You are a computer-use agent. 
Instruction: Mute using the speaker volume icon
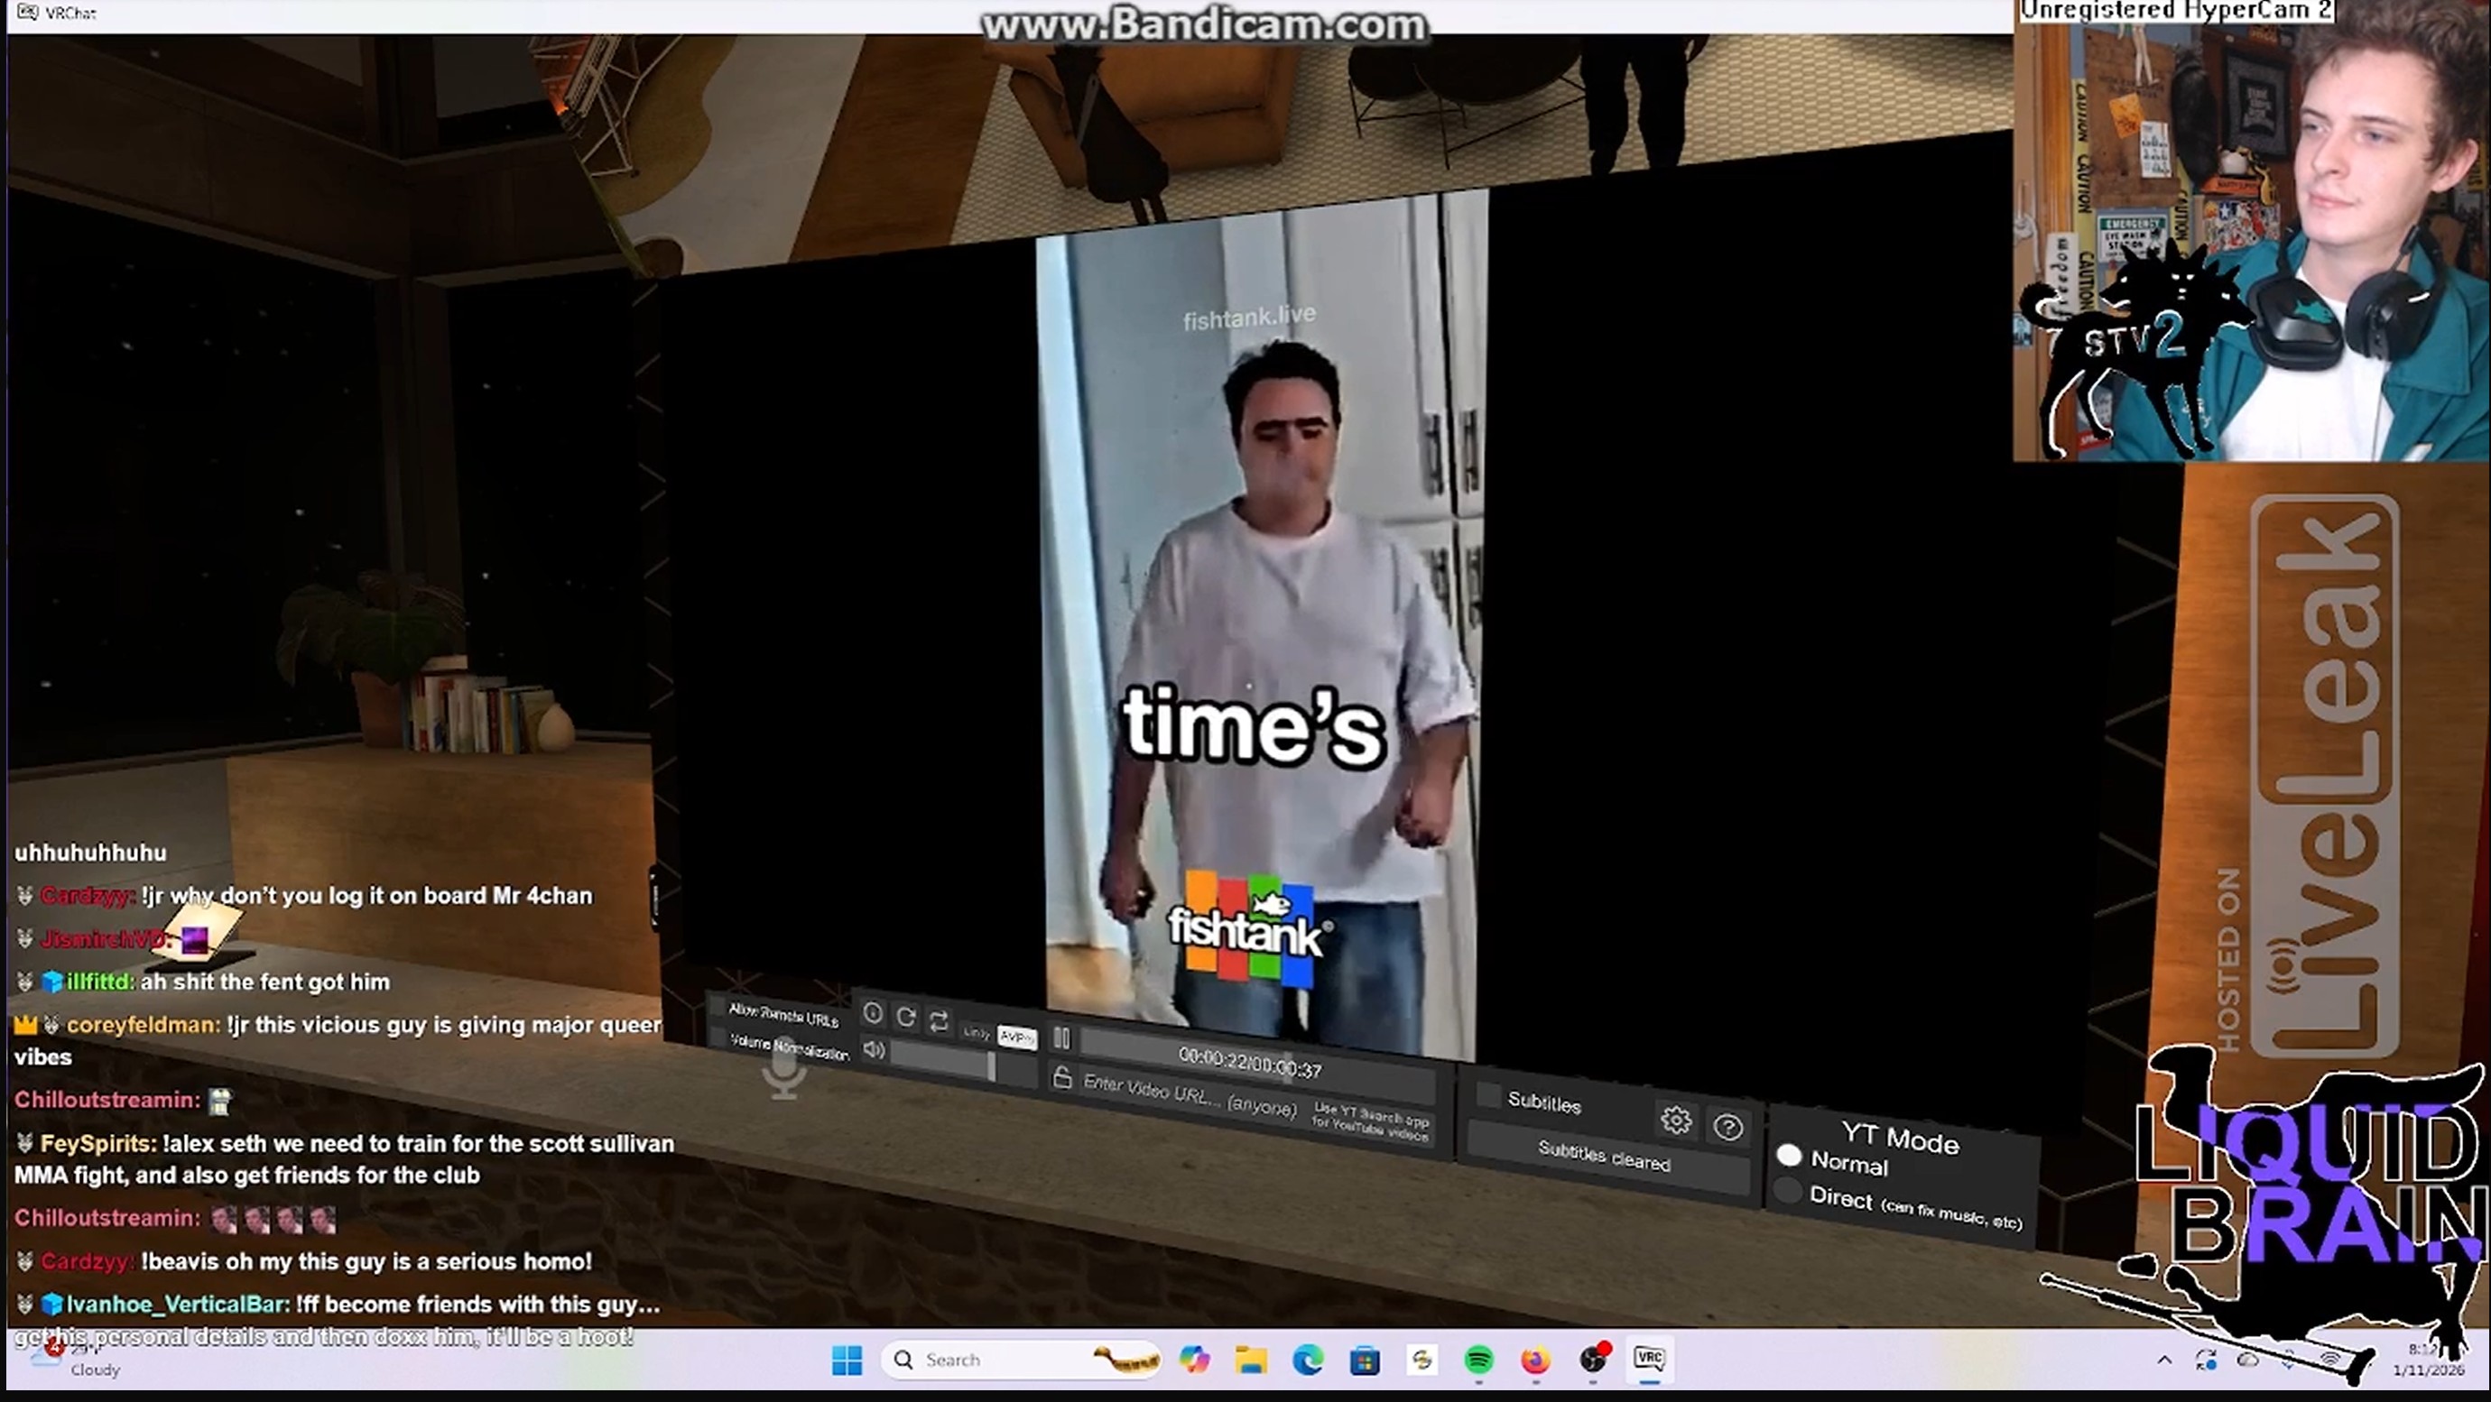coord(874,1049)
